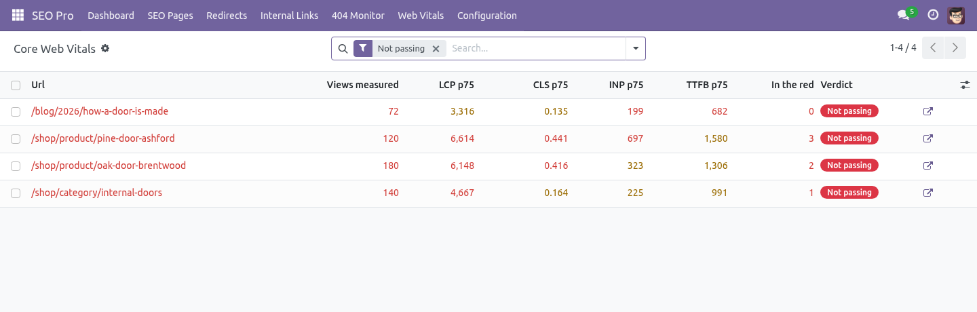Sort by the Url column header
The image size is (977, 312).
point(38,85)
